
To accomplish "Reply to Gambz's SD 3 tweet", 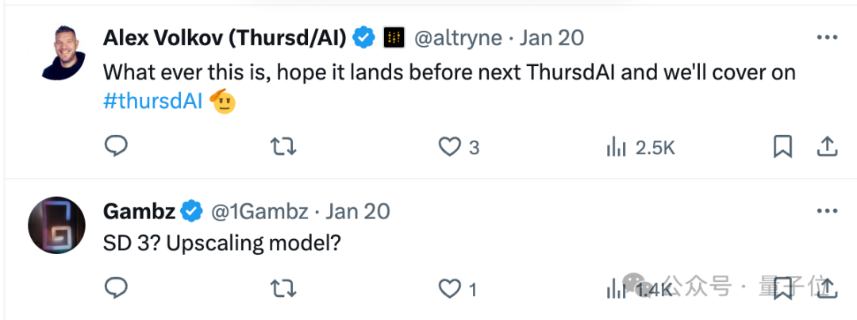I will pyautogui.click(x=117, y=289).
